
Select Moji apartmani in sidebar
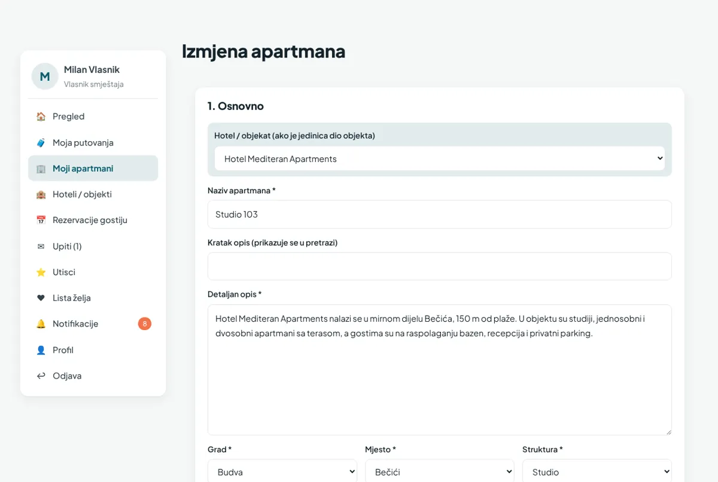[x=93, y=169]
